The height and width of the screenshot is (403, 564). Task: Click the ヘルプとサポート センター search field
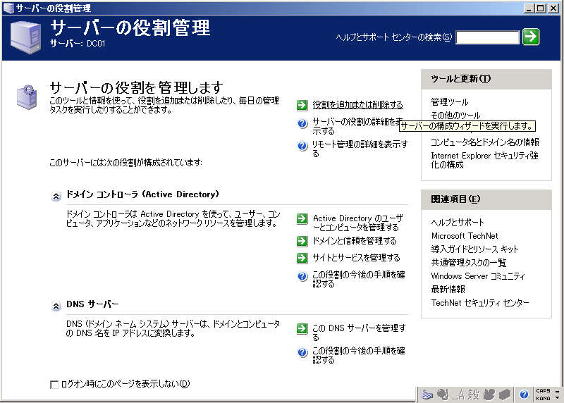[x=487, y=37]
